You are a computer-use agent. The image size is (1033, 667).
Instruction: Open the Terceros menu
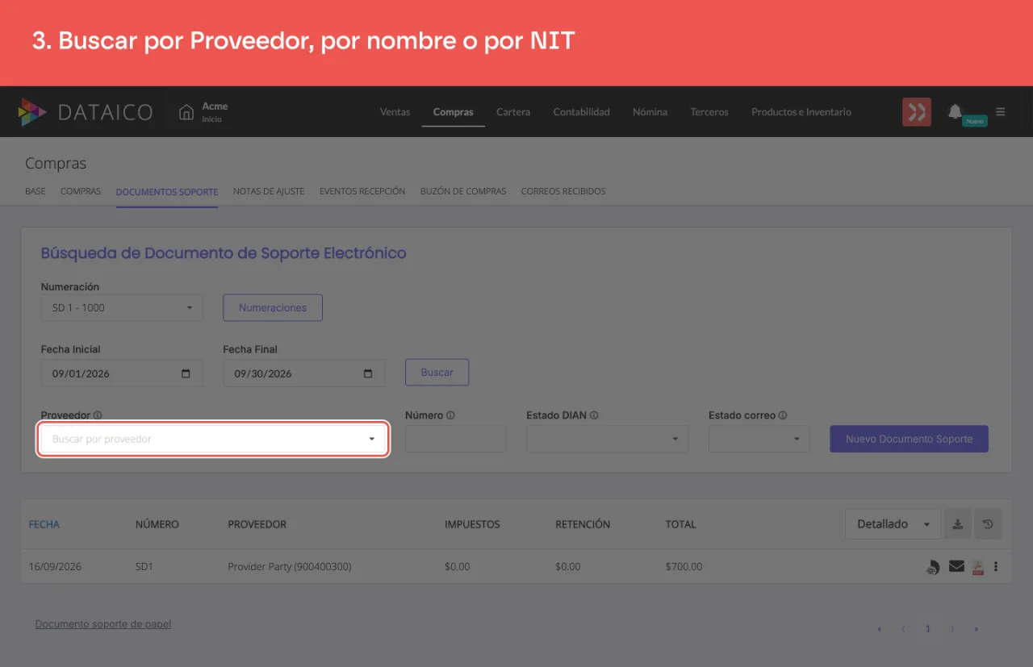pos(709,112)
